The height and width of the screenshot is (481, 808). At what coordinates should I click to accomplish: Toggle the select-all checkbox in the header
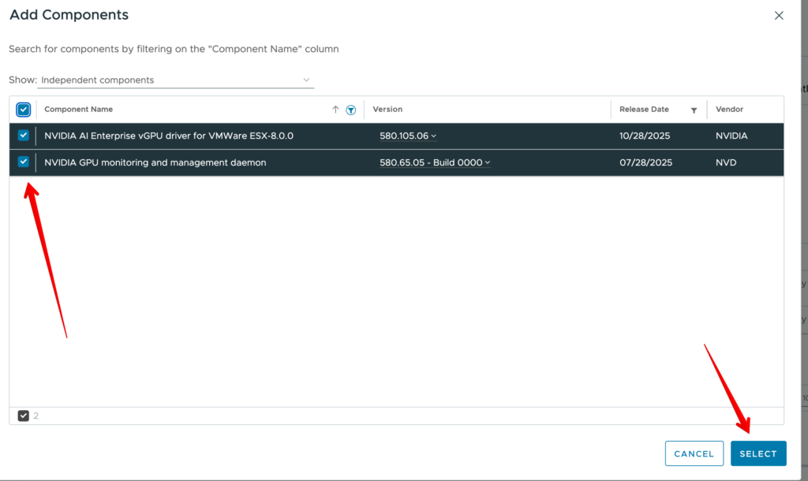23,110
